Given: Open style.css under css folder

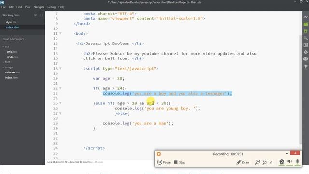Looking at the screenshot, I should point(13,57).
